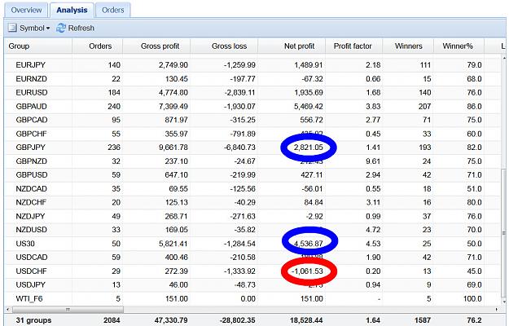509x326 pixels.
Task: Select the GBPAUD row
Action: [x=252, y=107]
